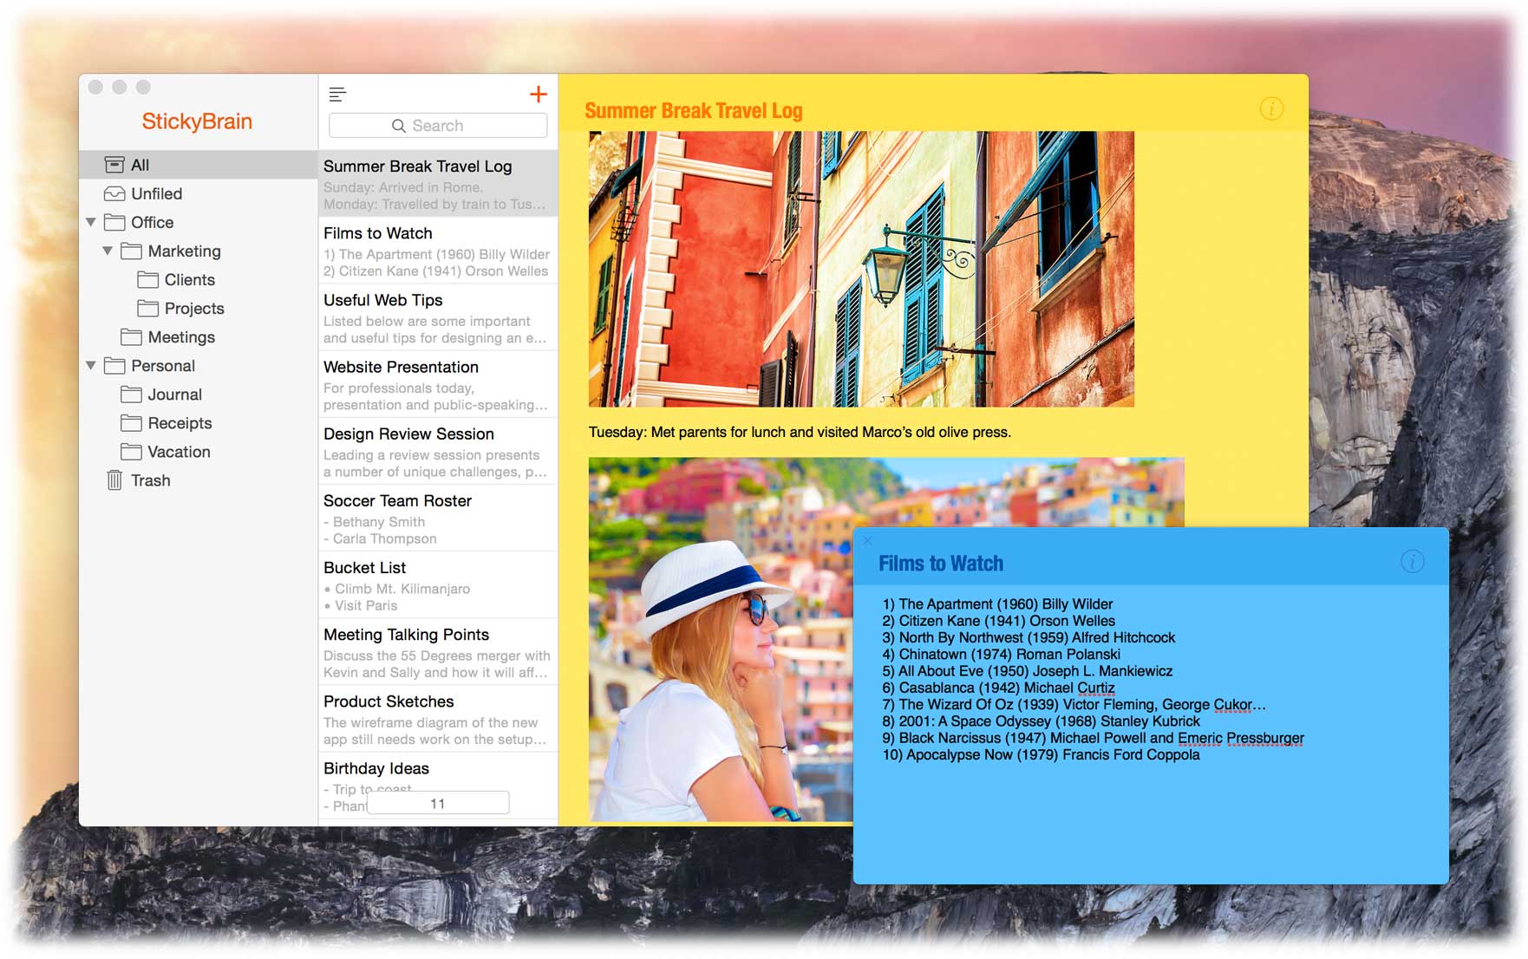Collapse the Marketing folder disclosure triangle
The width and height of the screenshot is (1528, 959).
(x=108, y=251)
